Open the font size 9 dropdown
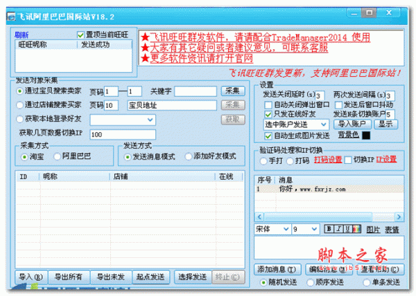 pos(314,229)
